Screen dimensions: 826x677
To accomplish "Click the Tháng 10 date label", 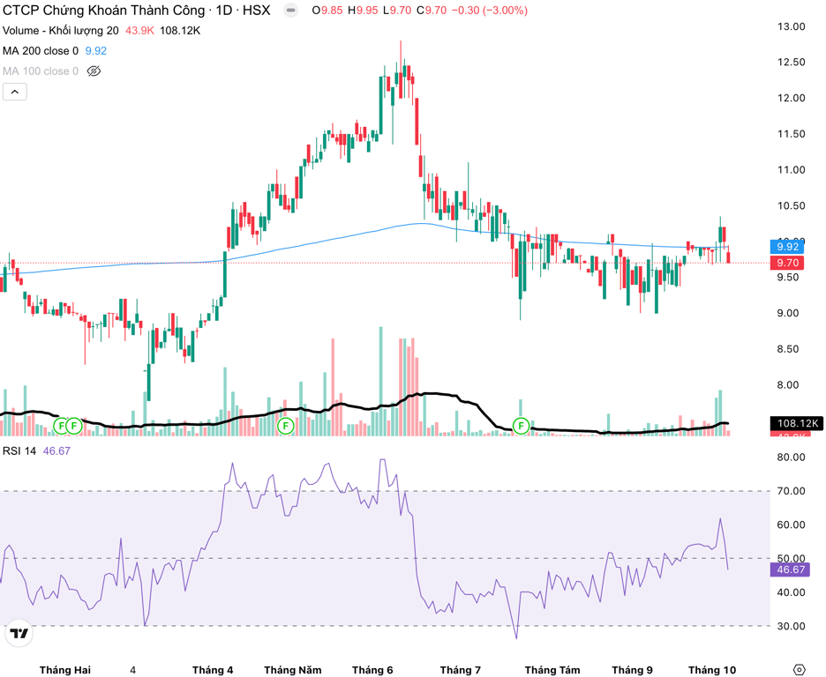I will click(x=712, y=670).
